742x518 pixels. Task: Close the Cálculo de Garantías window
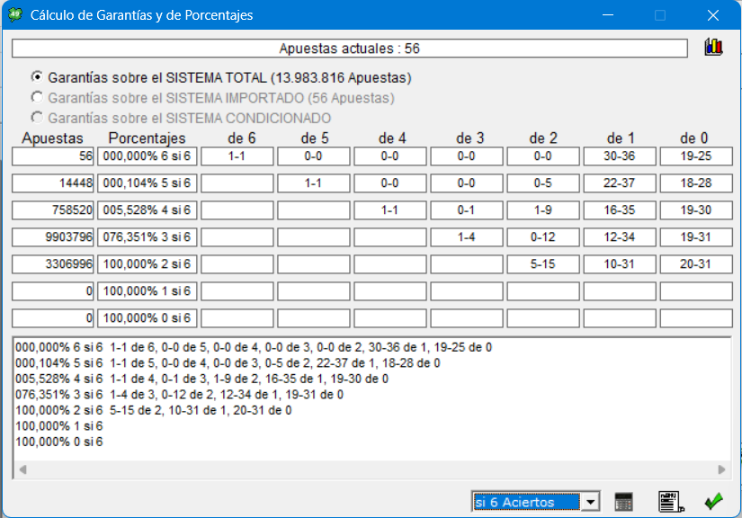(x=713, y=15)
